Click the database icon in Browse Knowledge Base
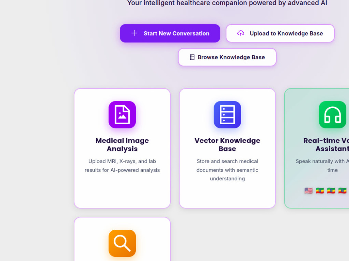This screenshot has width=349, height=261. point(192,57)
